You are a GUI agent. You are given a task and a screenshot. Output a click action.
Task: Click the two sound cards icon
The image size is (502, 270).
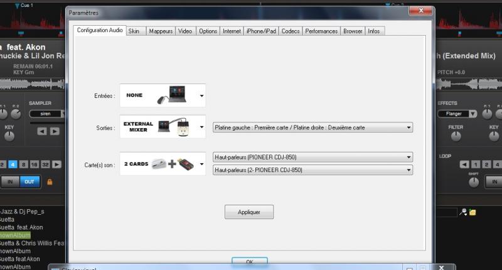[173, 164]
